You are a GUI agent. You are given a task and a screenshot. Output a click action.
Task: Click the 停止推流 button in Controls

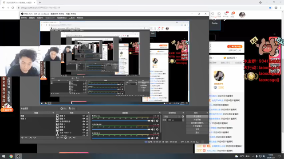[197, 117]
